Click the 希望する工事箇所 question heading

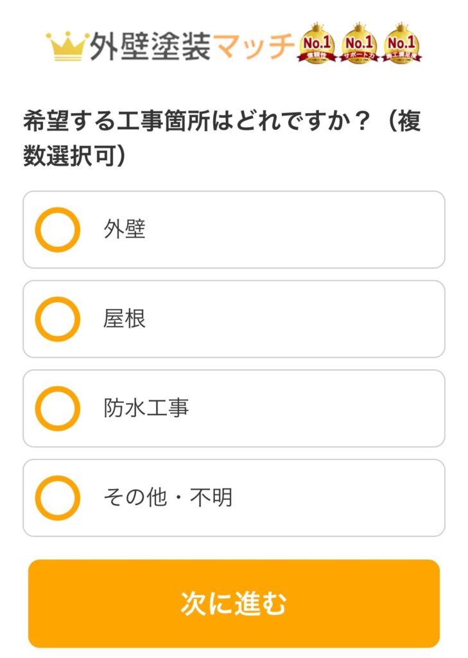(x=193, y=121)
